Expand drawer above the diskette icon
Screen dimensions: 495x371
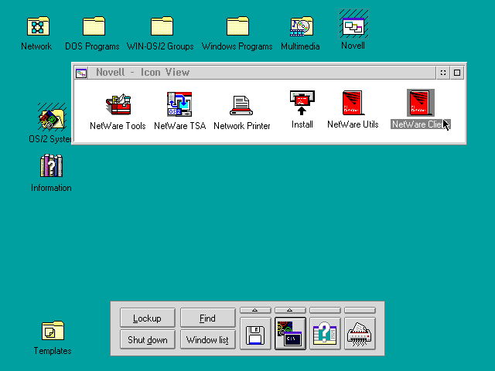pyautogui.click(x=255, y=311)
